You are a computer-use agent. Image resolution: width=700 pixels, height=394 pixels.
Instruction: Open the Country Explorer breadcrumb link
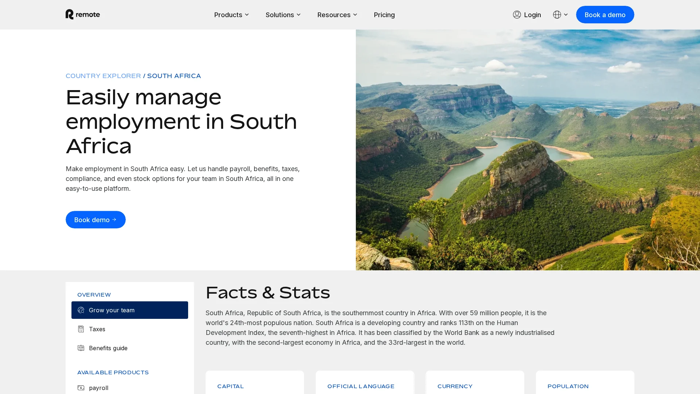(x=103, y=76)
